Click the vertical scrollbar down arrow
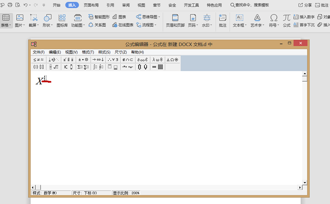This screenshot has width=330, height=204. pyautogui.click(x=305, y=182)
